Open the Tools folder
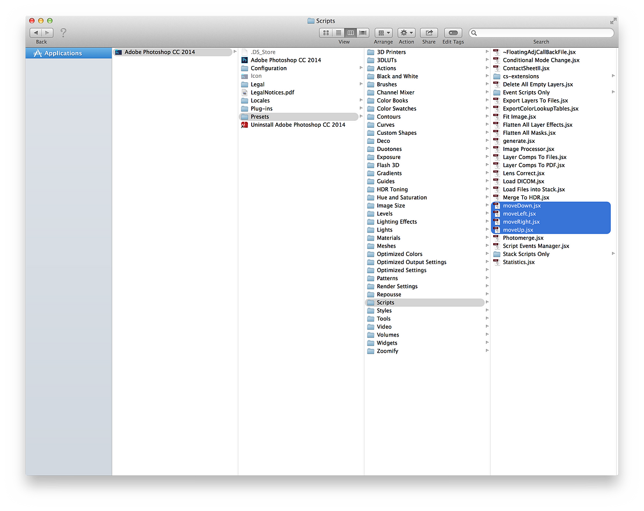 point(384,319)
